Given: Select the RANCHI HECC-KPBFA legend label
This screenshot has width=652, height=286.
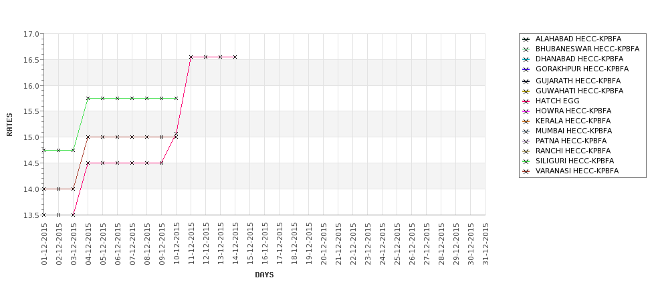Looking at the screenshot, I should point(573,151).
